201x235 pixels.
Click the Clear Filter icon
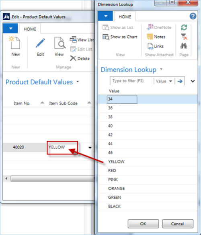184,37
